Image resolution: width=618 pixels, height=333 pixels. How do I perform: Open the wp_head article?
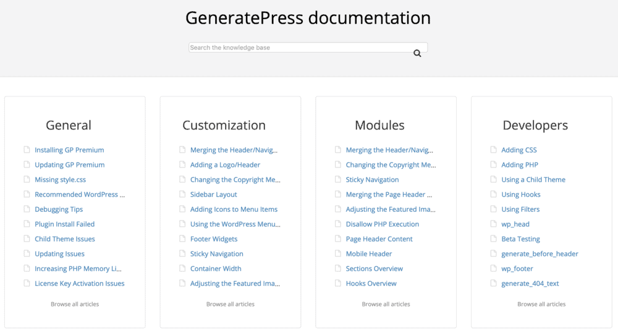click(515, 224)
